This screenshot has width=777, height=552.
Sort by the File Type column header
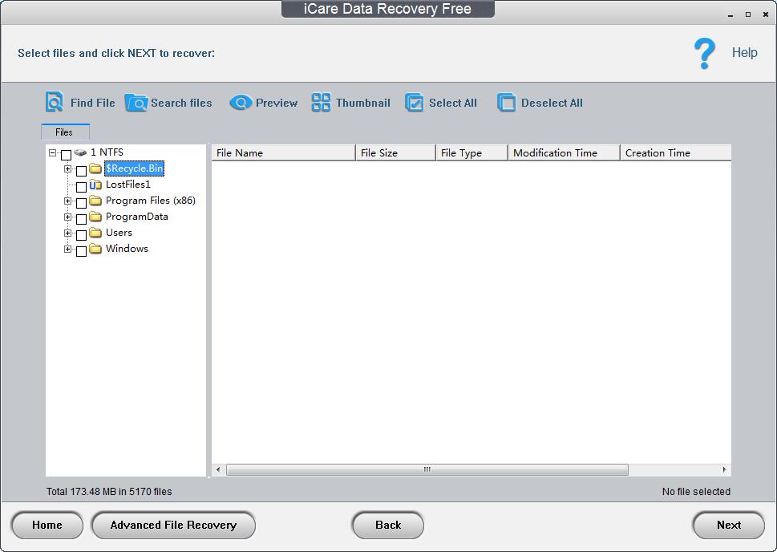click(471, 152)
